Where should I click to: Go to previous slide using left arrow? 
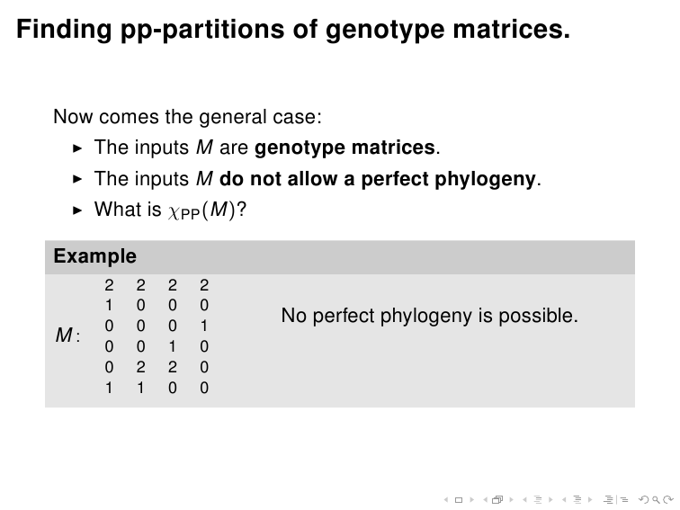tap(446, 499)
